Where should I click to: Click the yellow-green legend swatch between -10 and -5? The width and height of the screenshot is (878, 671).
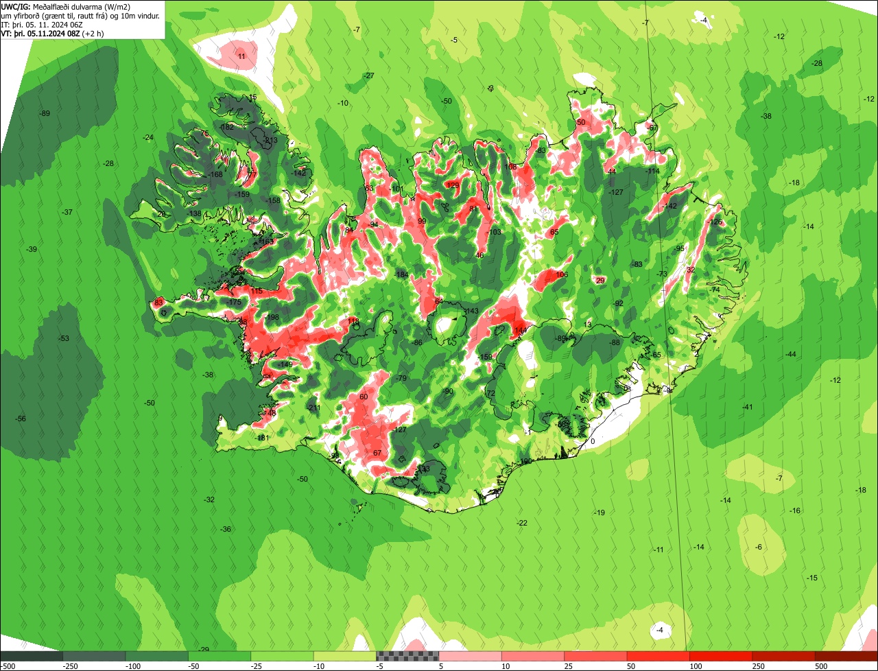[344, 656]
